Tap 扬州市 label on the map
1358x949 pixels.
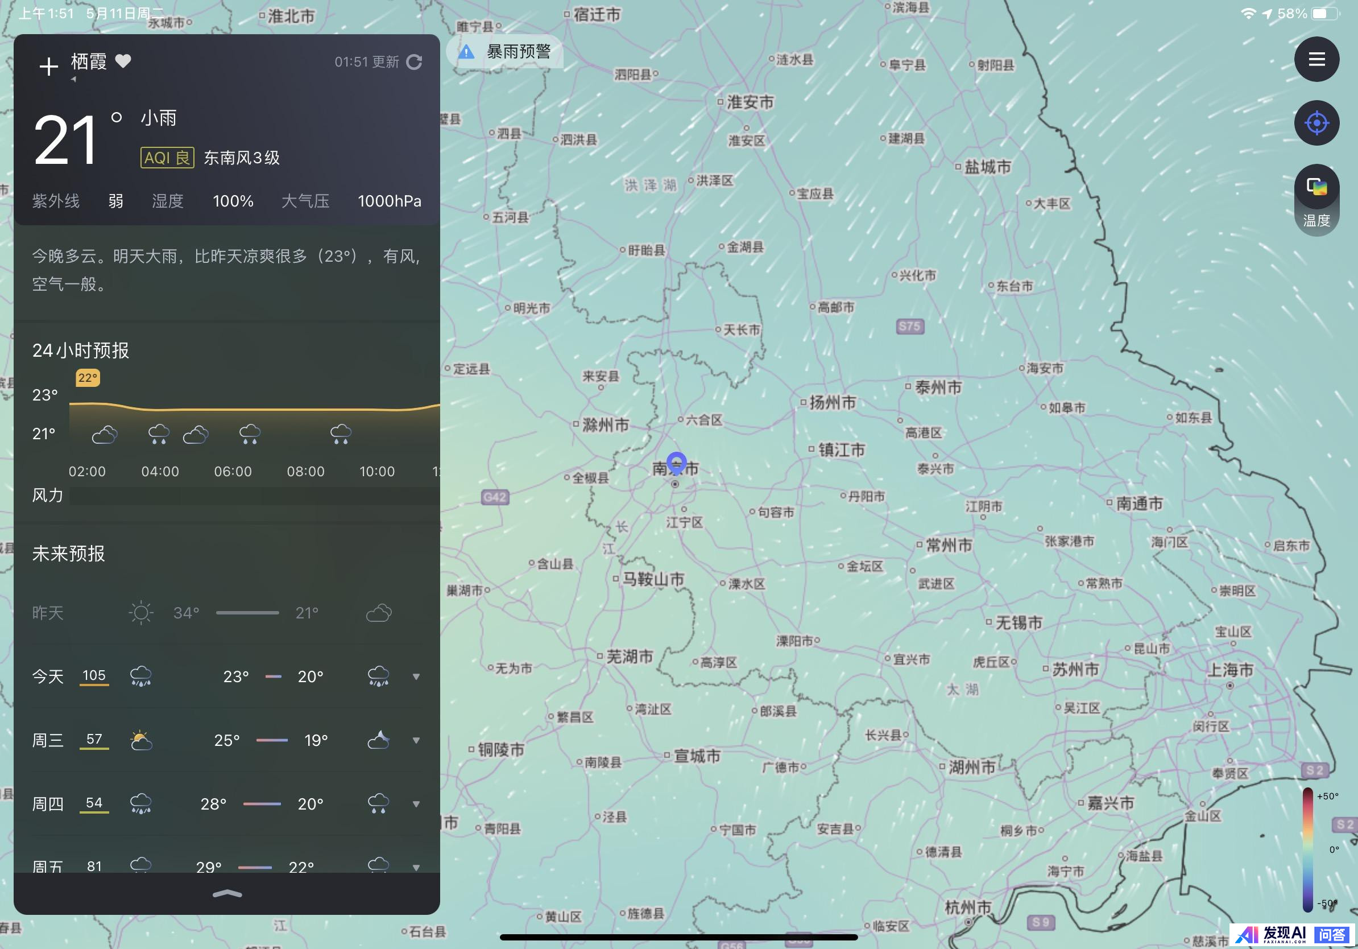pyautogui.click(x=832, y=402)
